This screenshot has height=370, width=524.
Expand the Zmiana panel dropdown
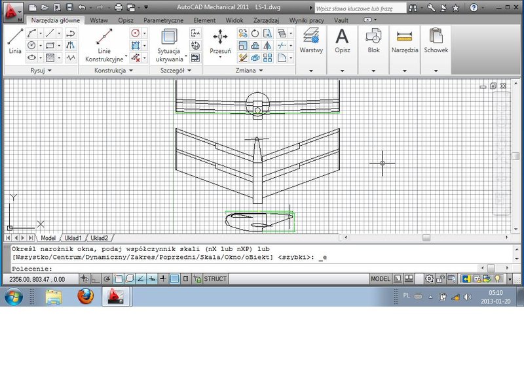click(x=250, y=70)
